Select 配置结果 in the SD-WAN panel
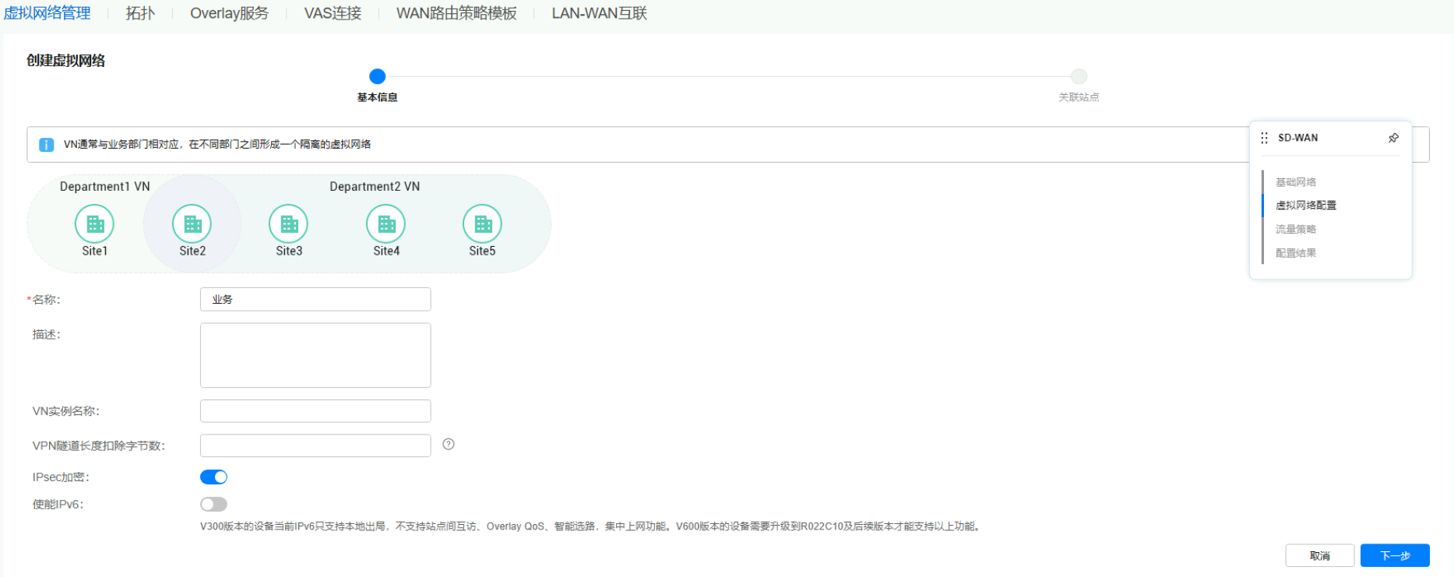Viewport: 1454px width, 577px height. (x=1296, y=253)
